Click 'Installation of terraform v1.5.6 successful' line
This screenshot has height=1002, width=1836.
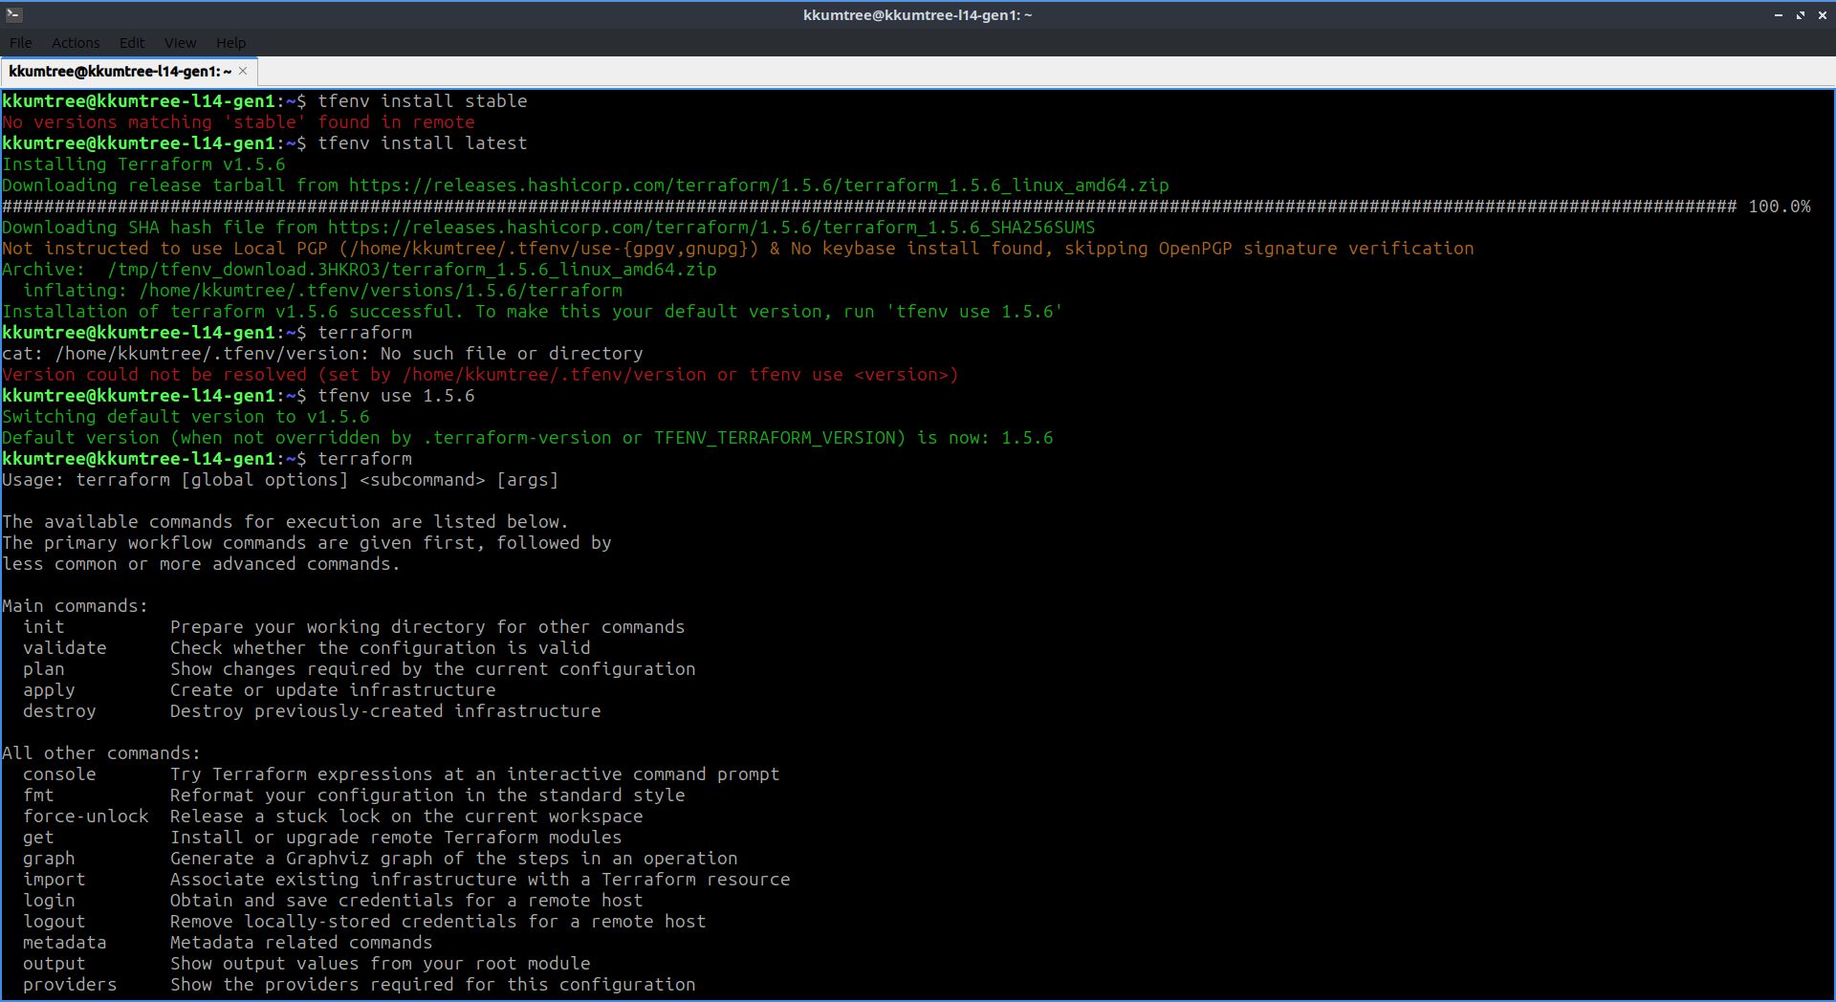[x=532, y=312]
